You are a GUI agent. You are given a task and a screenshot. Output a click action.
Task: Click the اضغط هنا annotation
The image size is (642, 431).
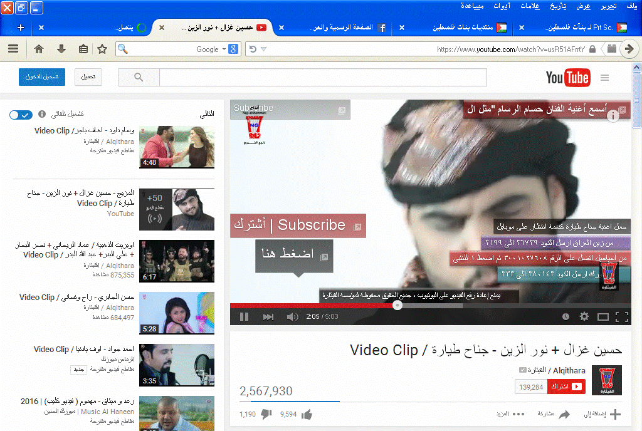click(294, 256)
